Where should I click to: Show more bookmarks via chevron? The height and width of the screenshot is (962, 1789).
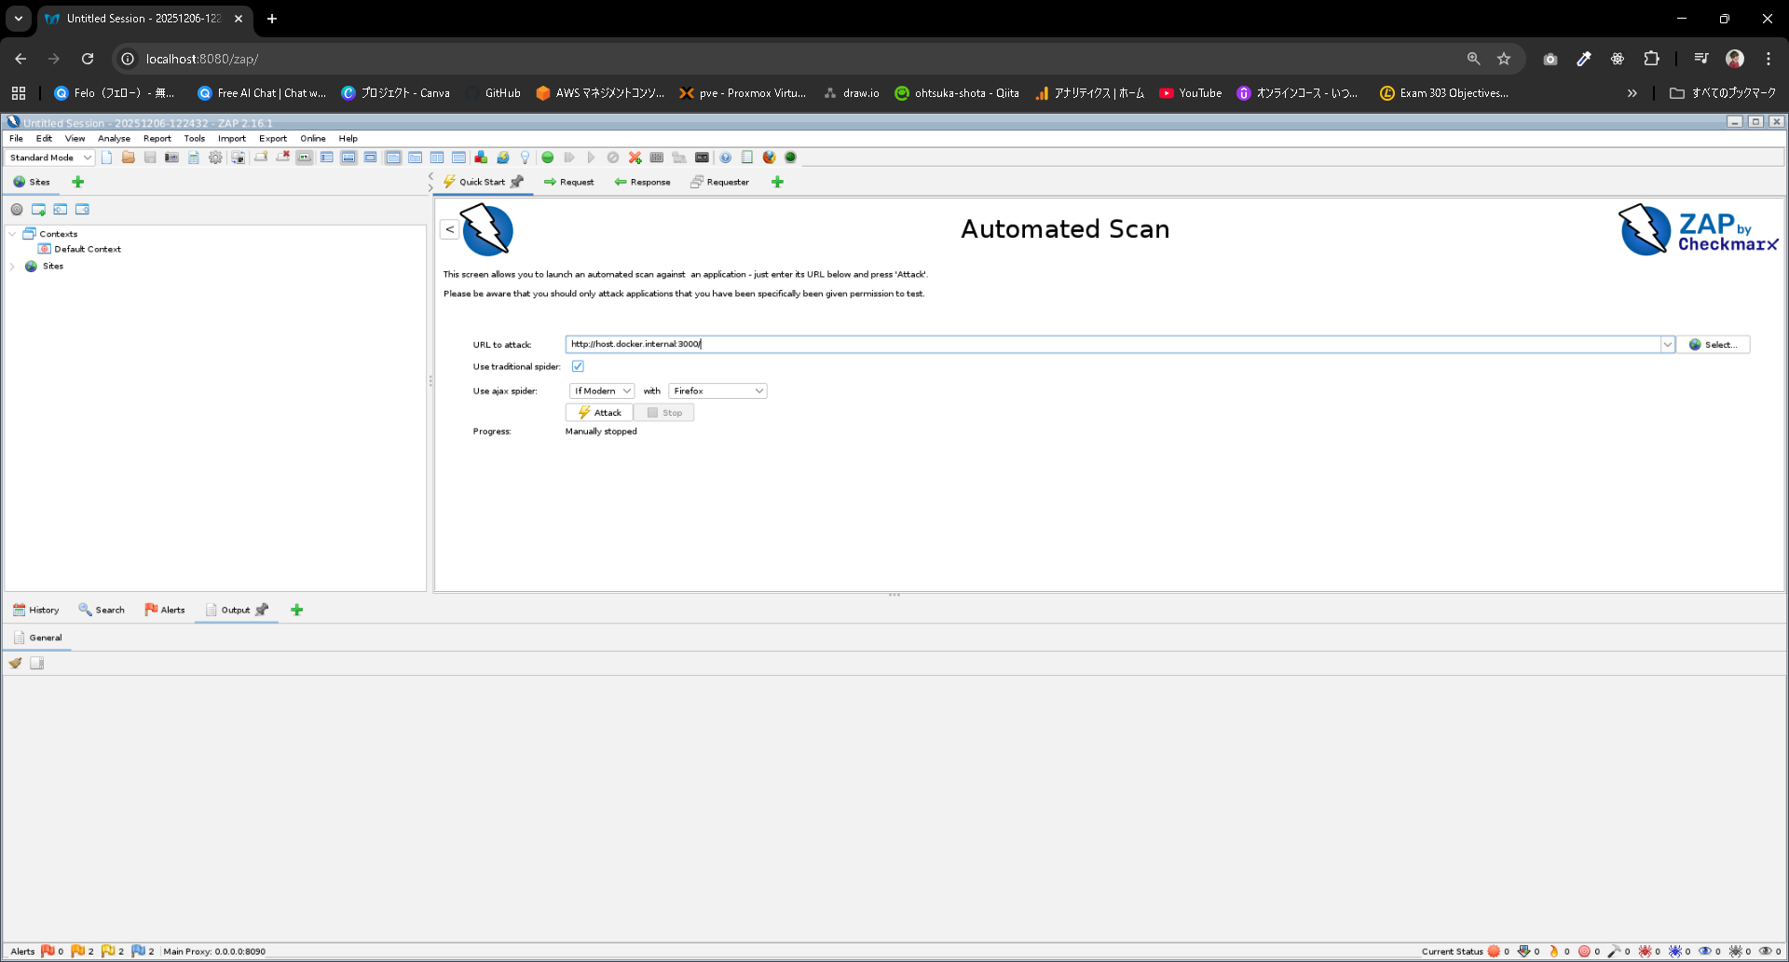click(x=1632, y=93)
